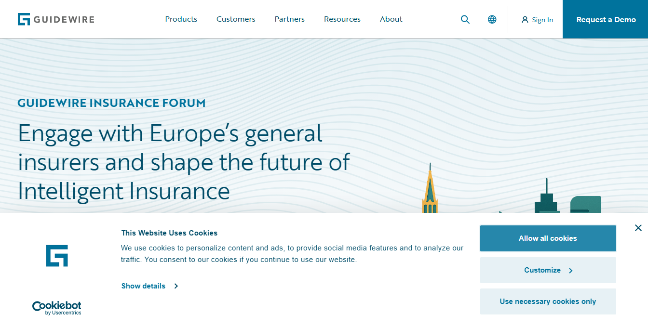Image resolution: width=648 pixels, height=327 pixels.
Task: Open the site search magnifier icon
Action: pos(465,19)
